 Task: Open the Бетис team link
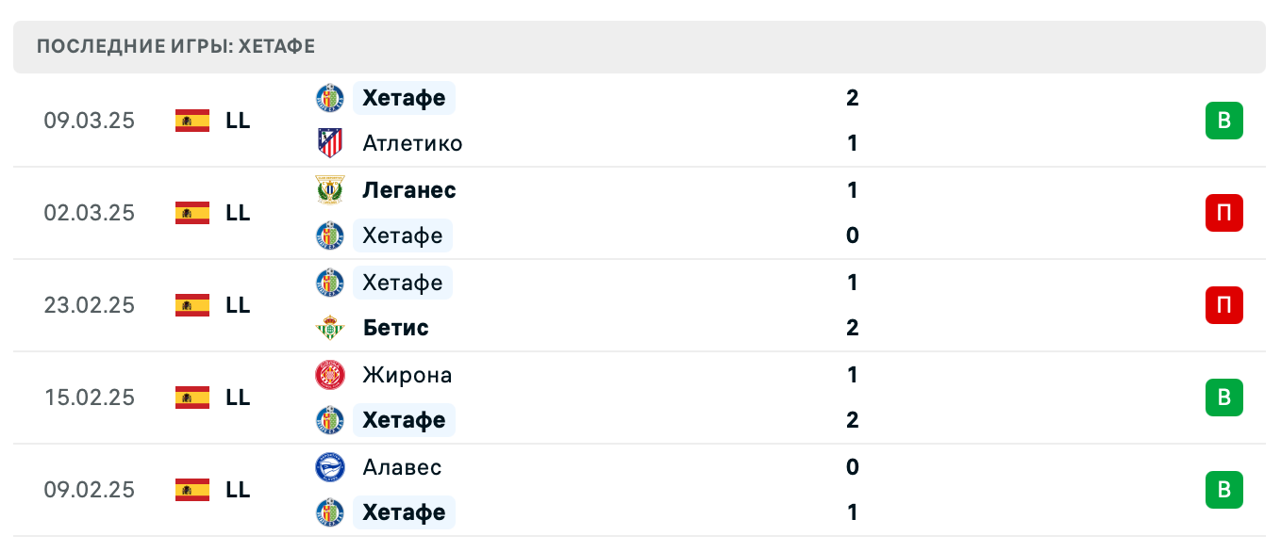[x=395, y=328]
